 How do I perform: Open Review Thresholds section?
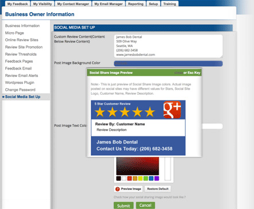click(x=21, y=54)
